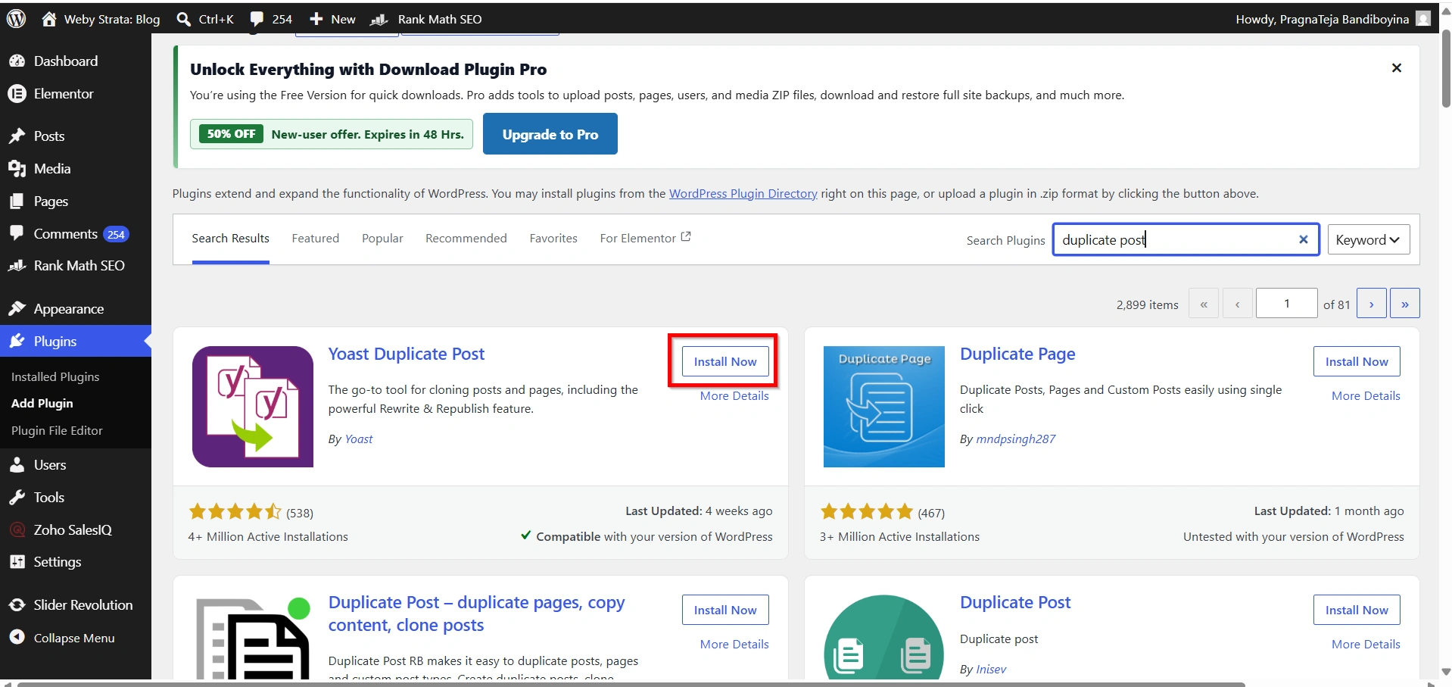Click the Yoast Duplicate Post plugin thumbnail
The width and height of the screenshot is (1452, 687).
tap(253, 407)
